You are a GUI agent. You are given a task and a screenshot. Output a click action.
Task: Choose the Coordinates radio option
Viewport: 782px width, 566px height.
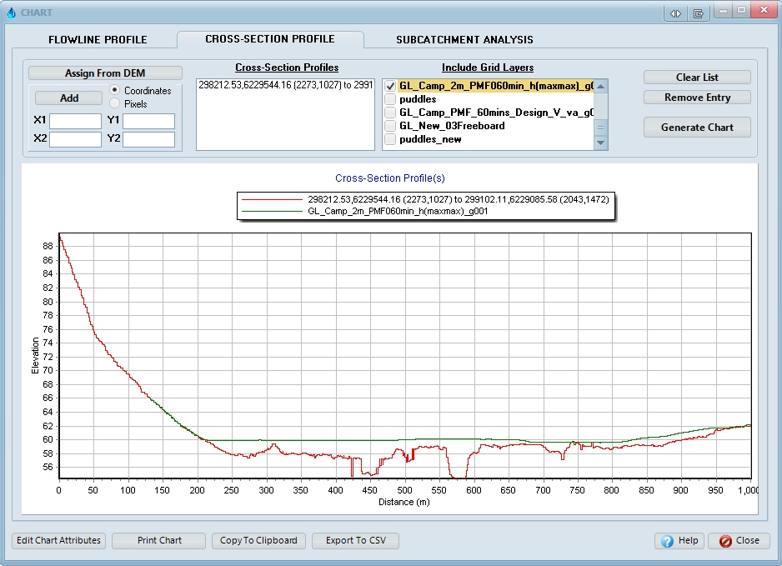(x=116, y=90)
